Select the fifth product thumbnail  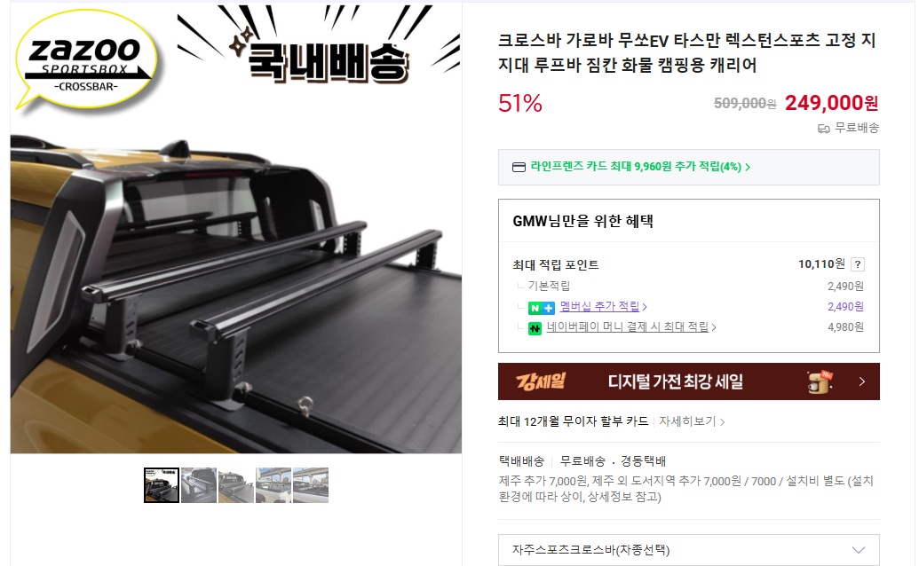point(311,485)
